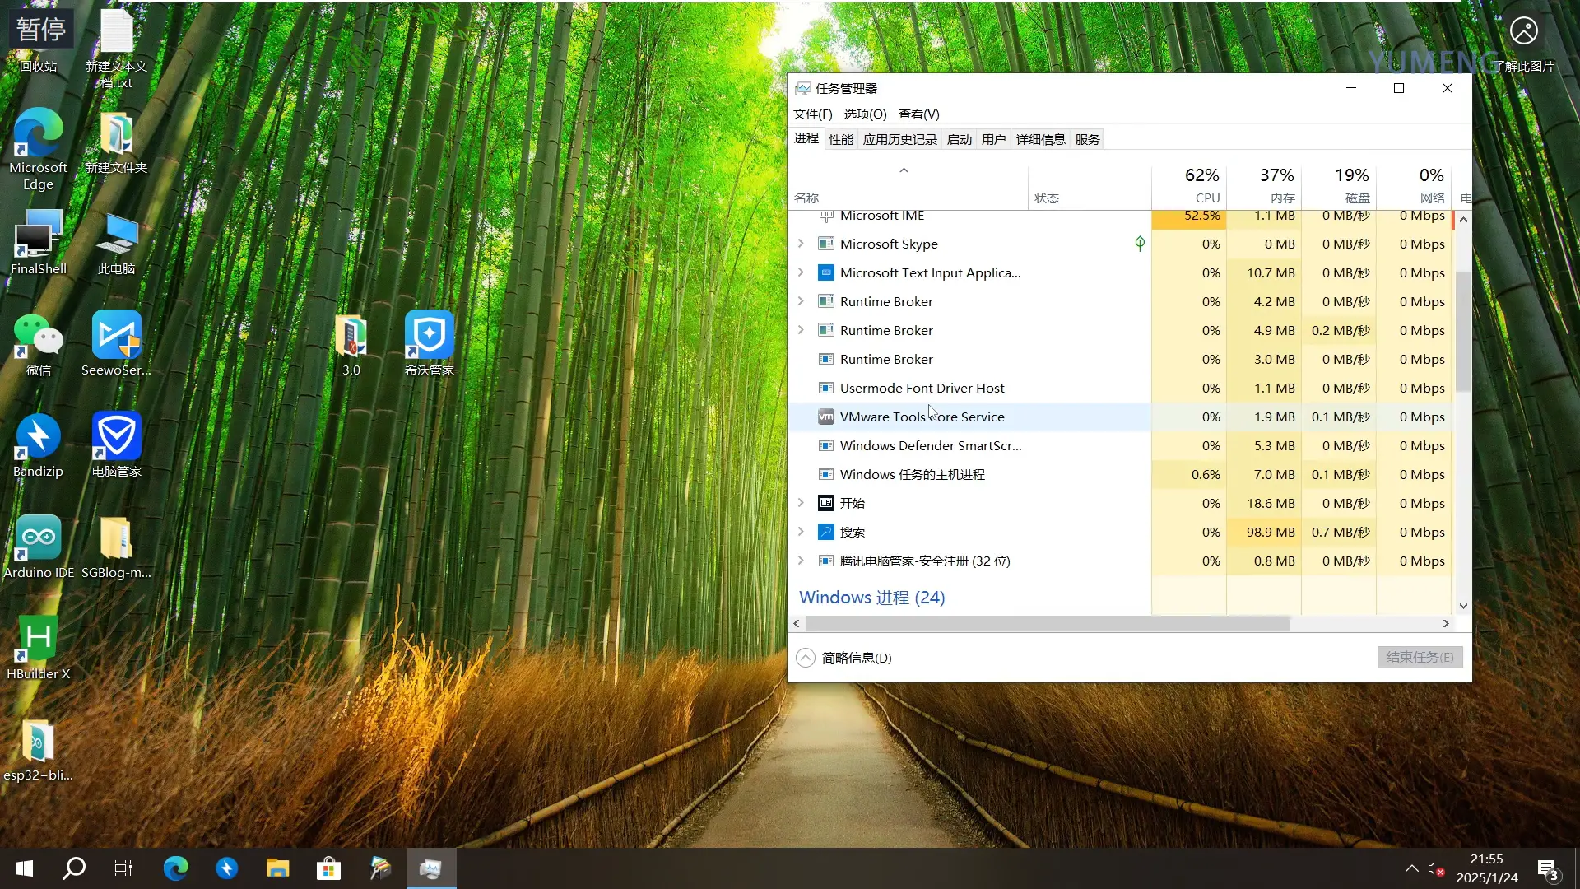
Task: Click the Microsoft Store taskbar icon
Action: point(328,868)
